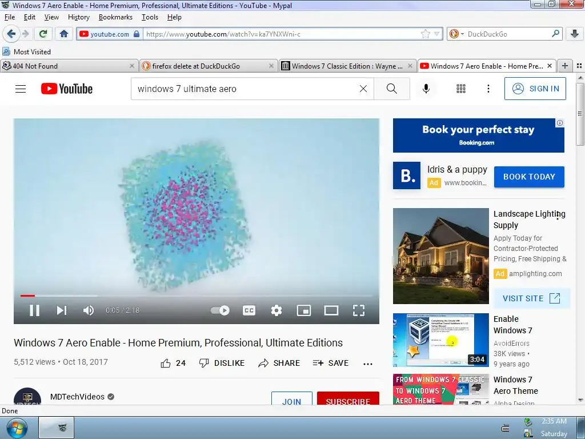Toggle the autoplay switch
This screenshot has height=439, width=585.
coord(220,310)
